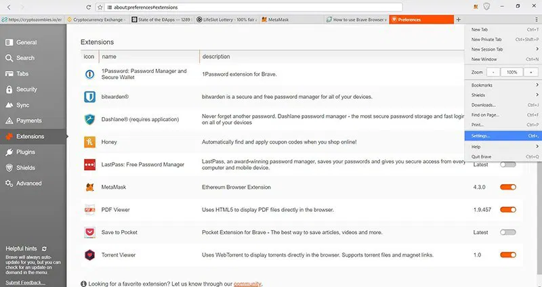Click the Torrent Viewer hexagon icon
Screen dimensions: 542x287
point(89,255)
